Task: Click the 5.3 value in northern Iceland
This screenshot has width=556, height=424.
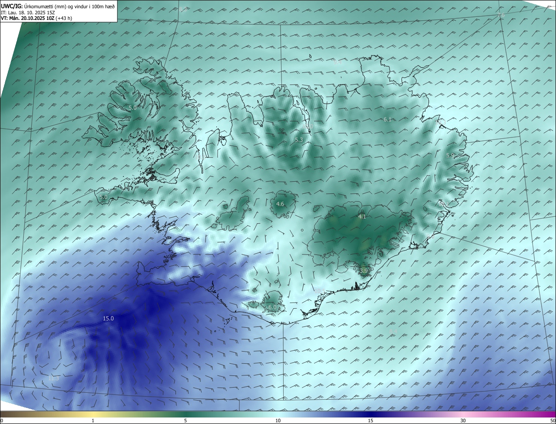Action: click(299, 140)
